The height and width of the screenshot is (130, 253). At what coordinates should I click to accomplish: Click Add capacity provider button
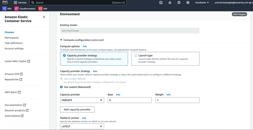click(x=77, y=109)
